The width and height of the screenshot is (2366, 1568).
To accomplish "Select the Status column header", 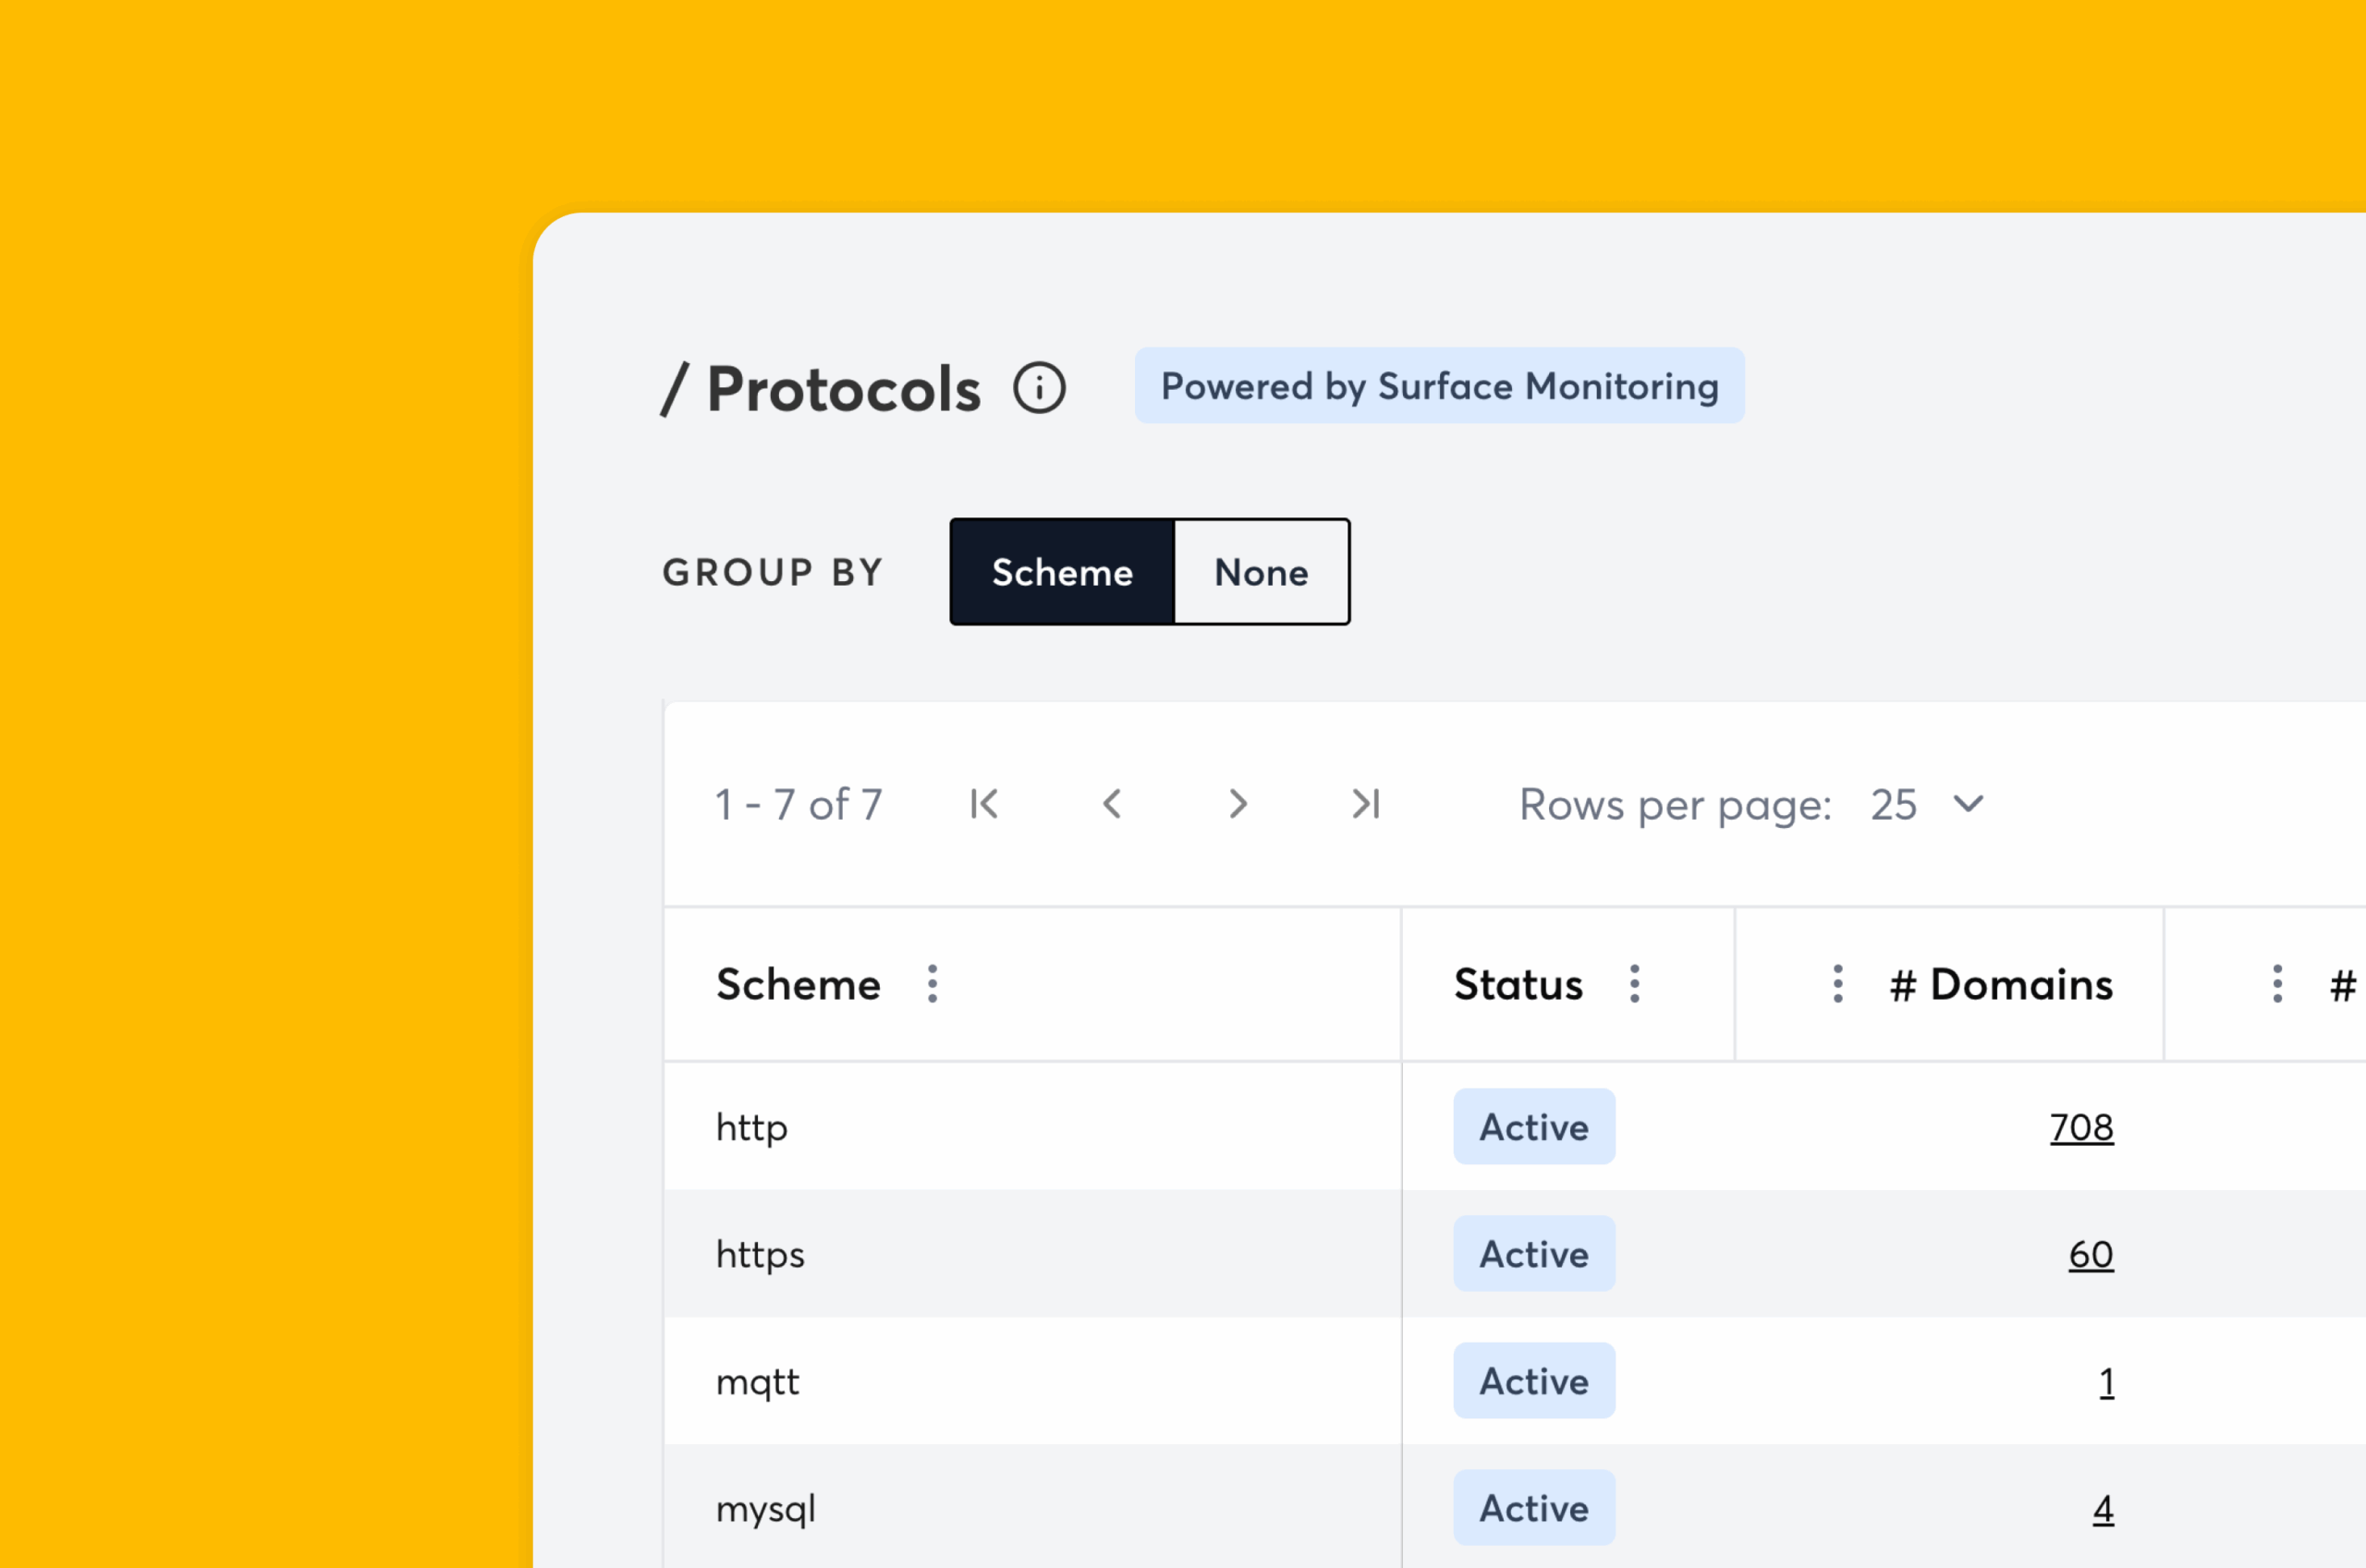I will pyautogui.click(x=1518, y=985).
